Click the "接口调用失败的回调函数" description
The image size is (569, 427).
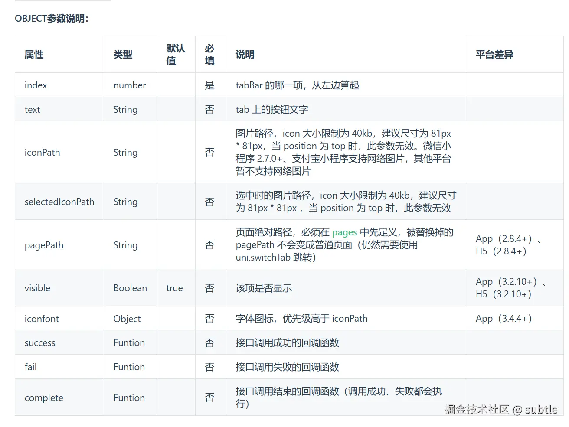[288, 367]
